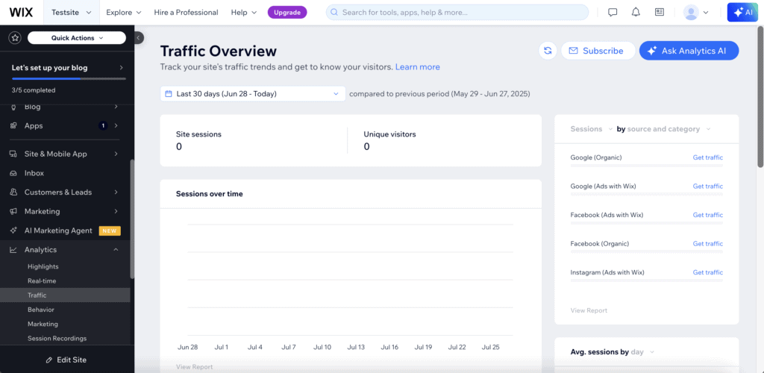Screen dimensions: 764x373
Task: Open the Last 30 days date range dropdown
Action: click(253, 93)
